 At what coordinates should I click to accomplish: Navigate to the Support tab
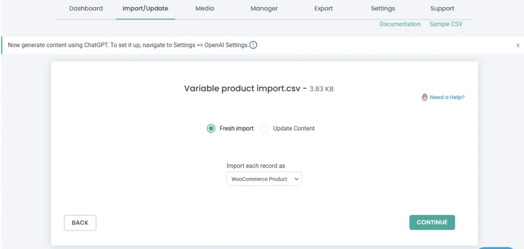[x=442, y=9]
